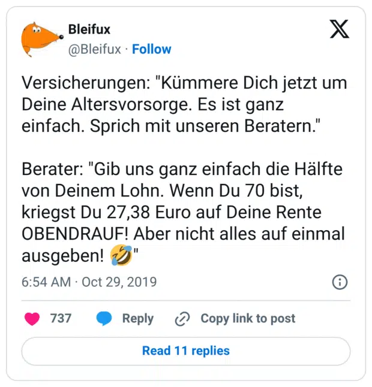This screenshot has height=387, width=372.
Task: Select Copy link to post text
Action: coord(248,319)
